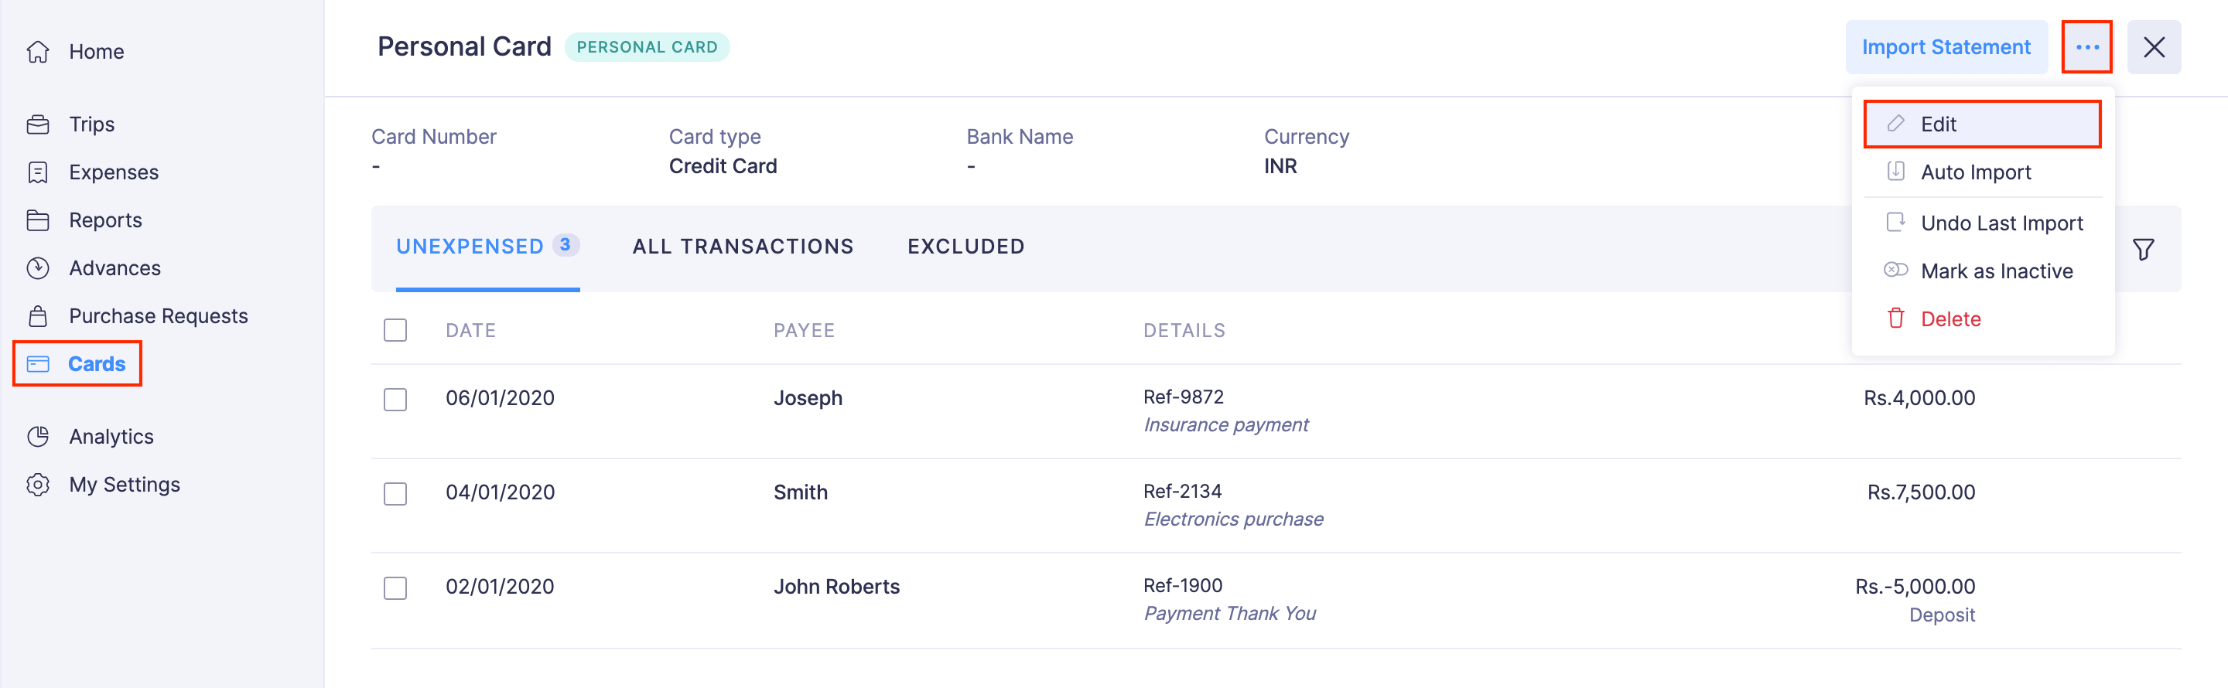The width and height of the screenshot is (2228, 688).
Task: Select the John Roberts transaction checkbox
Action: tap(395, 588)
